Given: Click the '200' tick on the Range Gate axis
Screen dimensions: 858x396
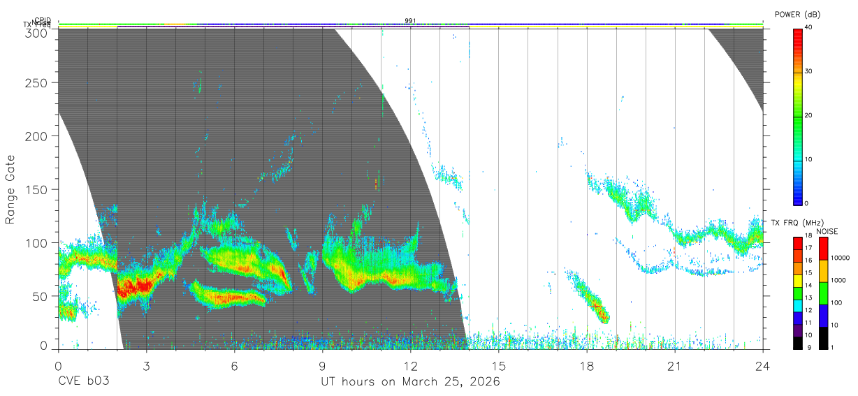Looking at the screenshot, I should [x=36, y=136].
